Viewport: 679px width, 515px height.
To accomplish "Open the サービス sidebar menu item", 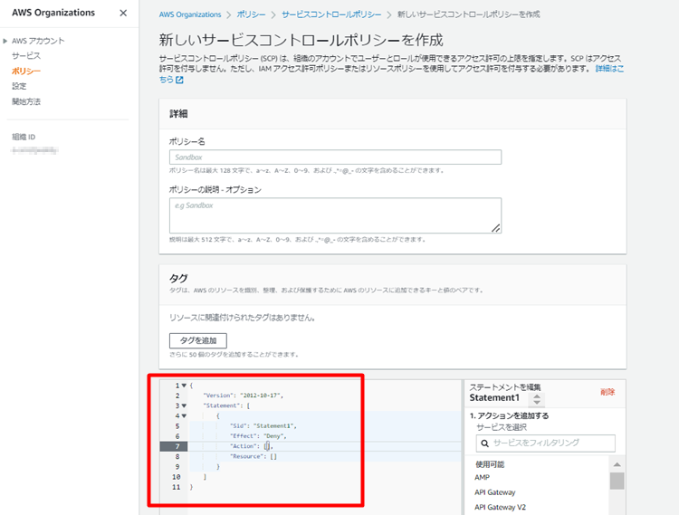I will tap(26, 56).
